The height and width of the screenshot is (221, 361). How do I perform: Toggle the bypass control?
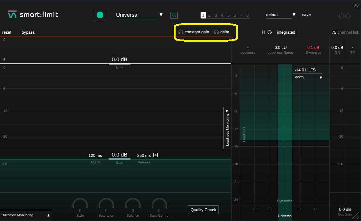pyautogui.click(x=28, y=32)
